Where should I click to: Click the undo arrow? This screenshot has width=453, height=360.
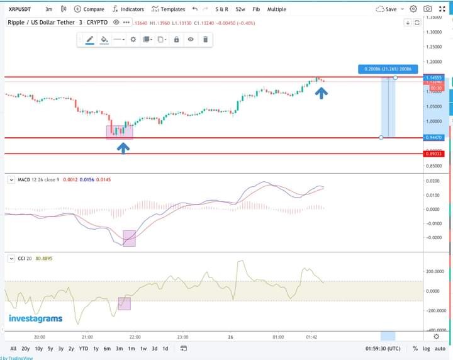pyautogui.click(x=195, y=9)
